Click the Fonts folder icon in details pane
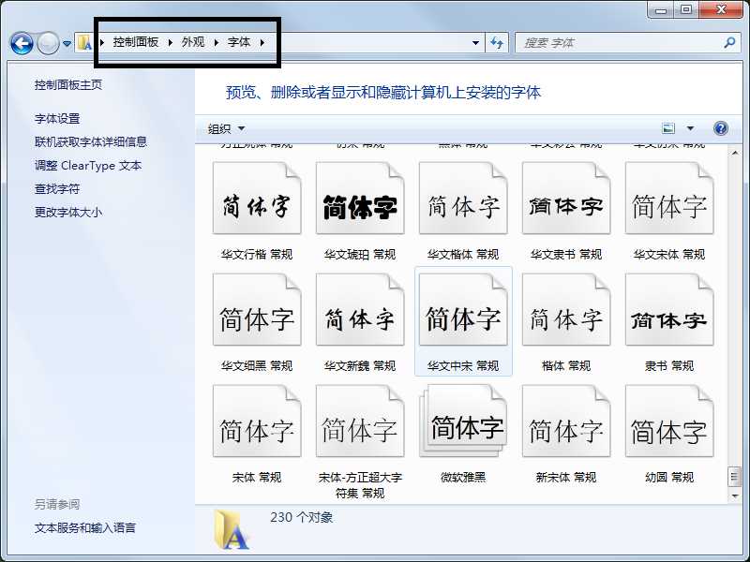 point(231,530)
